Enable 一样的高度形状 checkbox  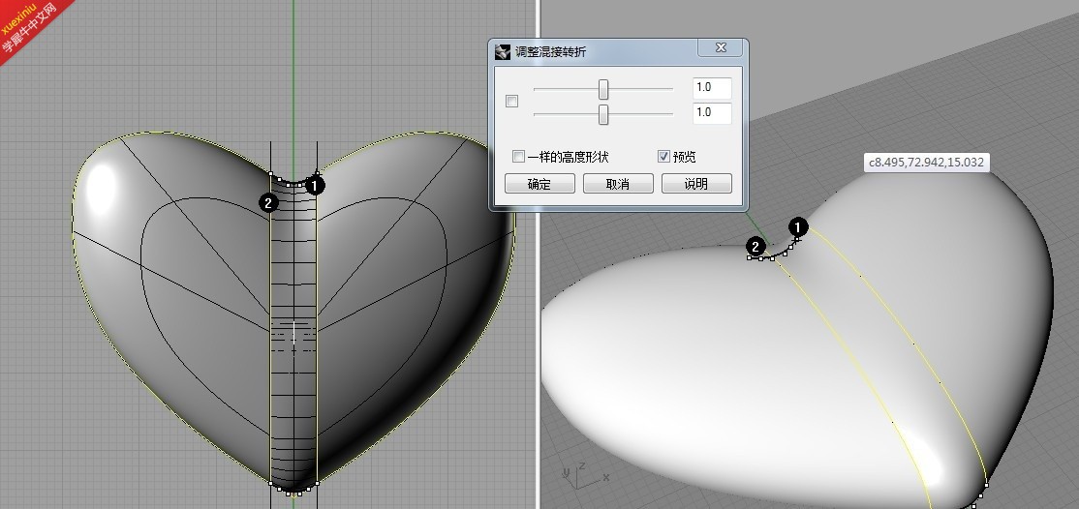pos(519,157)
